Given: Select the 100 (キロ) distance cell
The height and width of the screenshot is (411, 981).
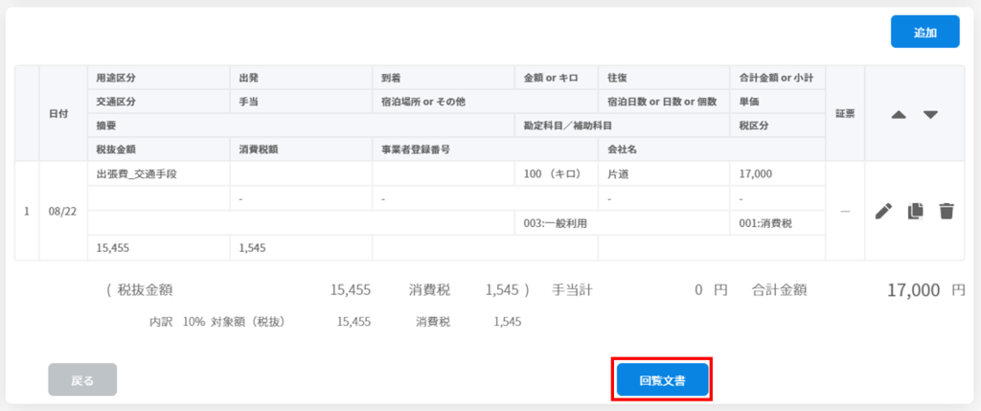Looking at the screenshot, I should pyautogui.click(x=557, y=174).
